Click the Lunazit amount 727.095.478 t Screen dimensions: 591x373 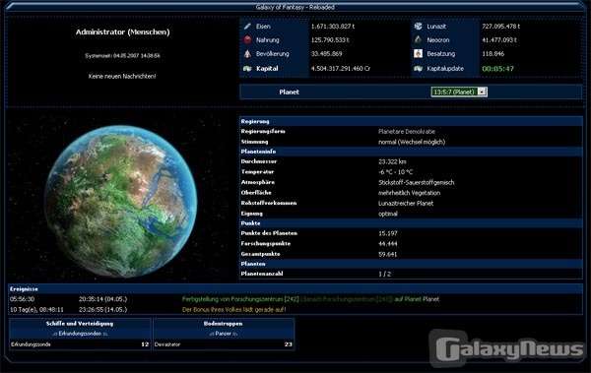pyautogui.click(x=501, y=27)
